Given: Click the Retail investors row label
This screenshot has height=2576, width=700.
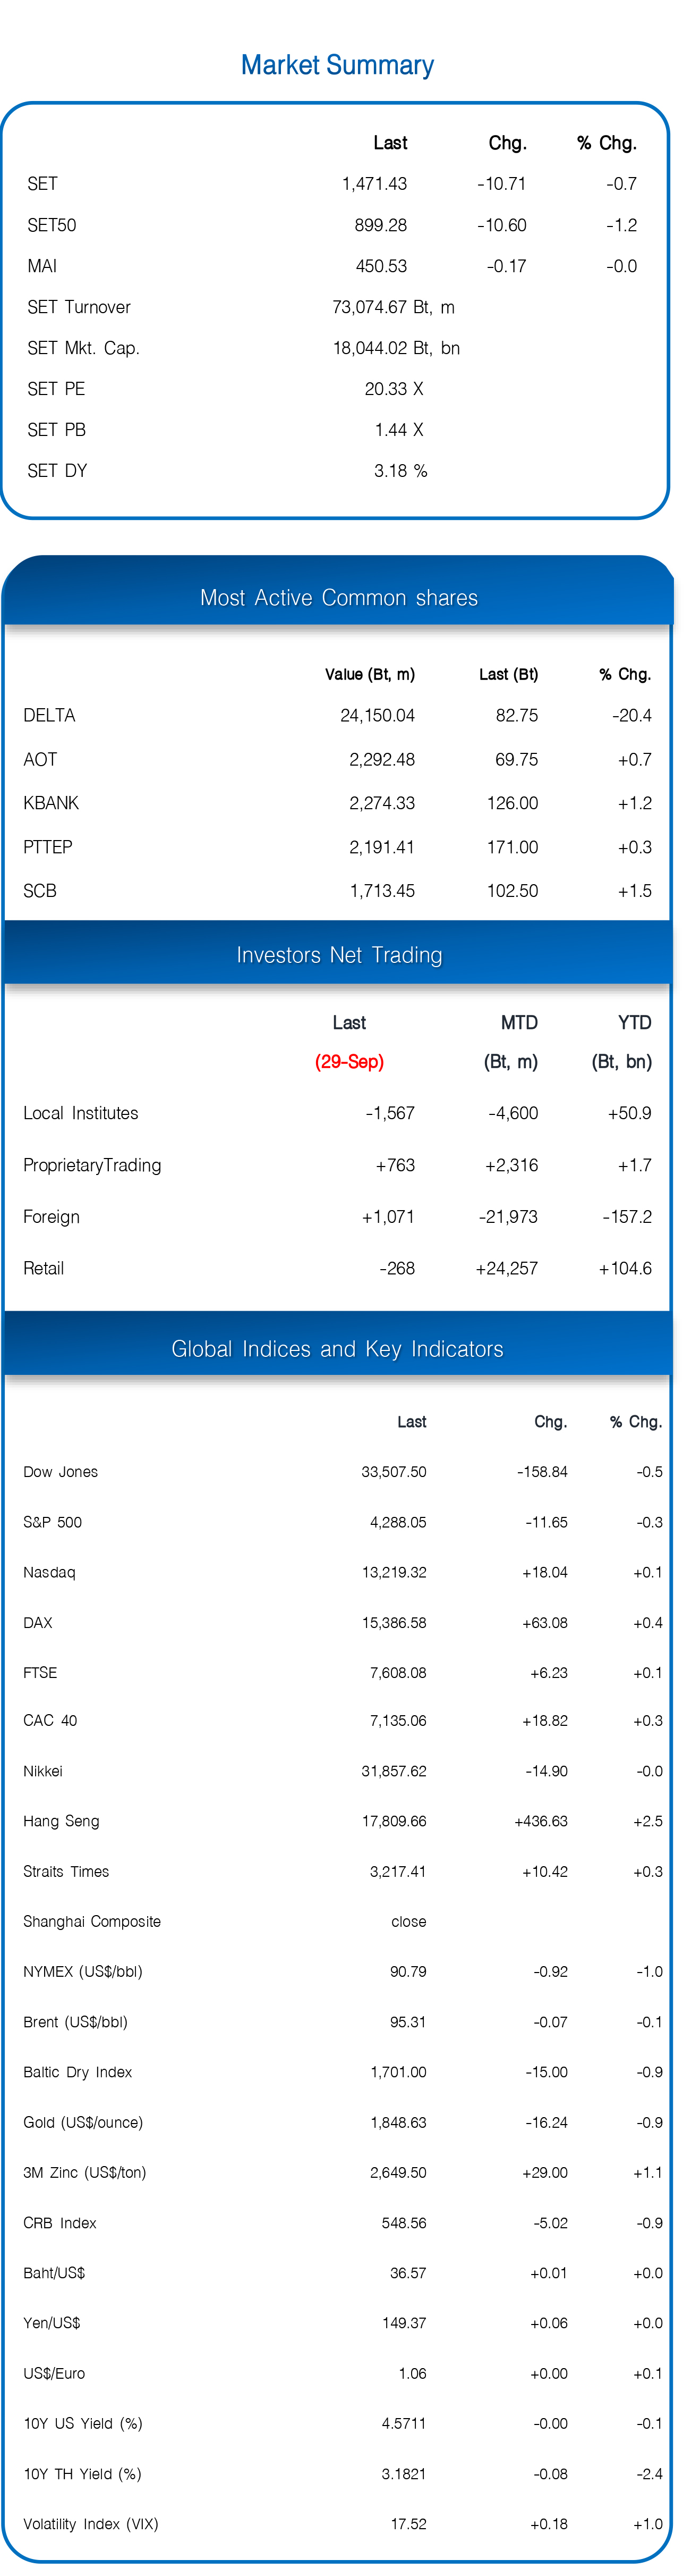Looking at the screenshot, I should point(44,1268).
